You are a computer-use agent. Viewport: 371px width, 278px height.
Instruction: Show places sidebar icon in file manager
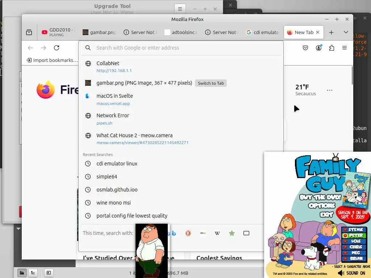pyautogui.click(x=22, y=273)
